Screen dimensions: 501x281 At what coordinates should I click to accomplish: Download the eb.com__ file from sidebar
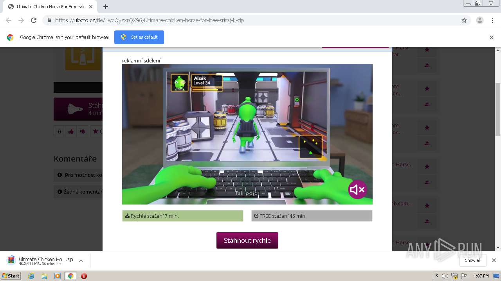(x=427, y=221)
